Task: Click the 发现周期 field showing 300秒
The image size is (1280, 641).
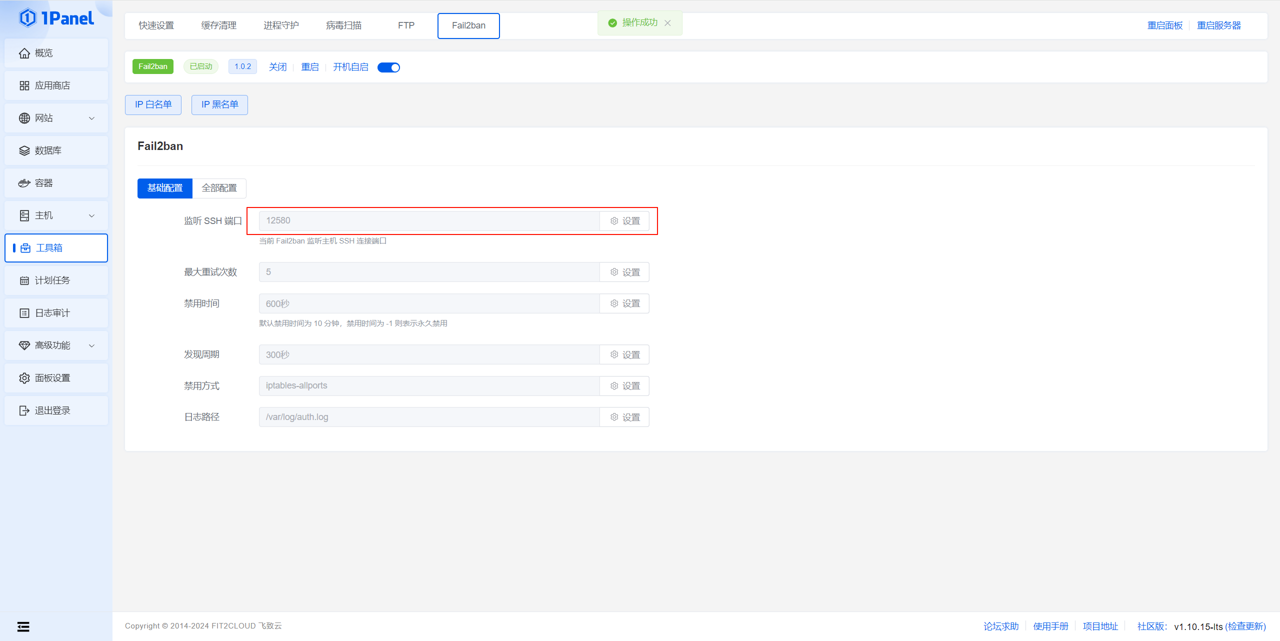Action: [x=429, y=354]
